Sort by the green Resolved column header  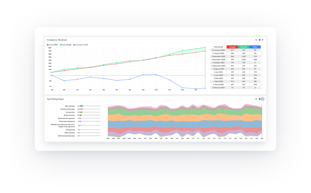click(x=243, y=47)
